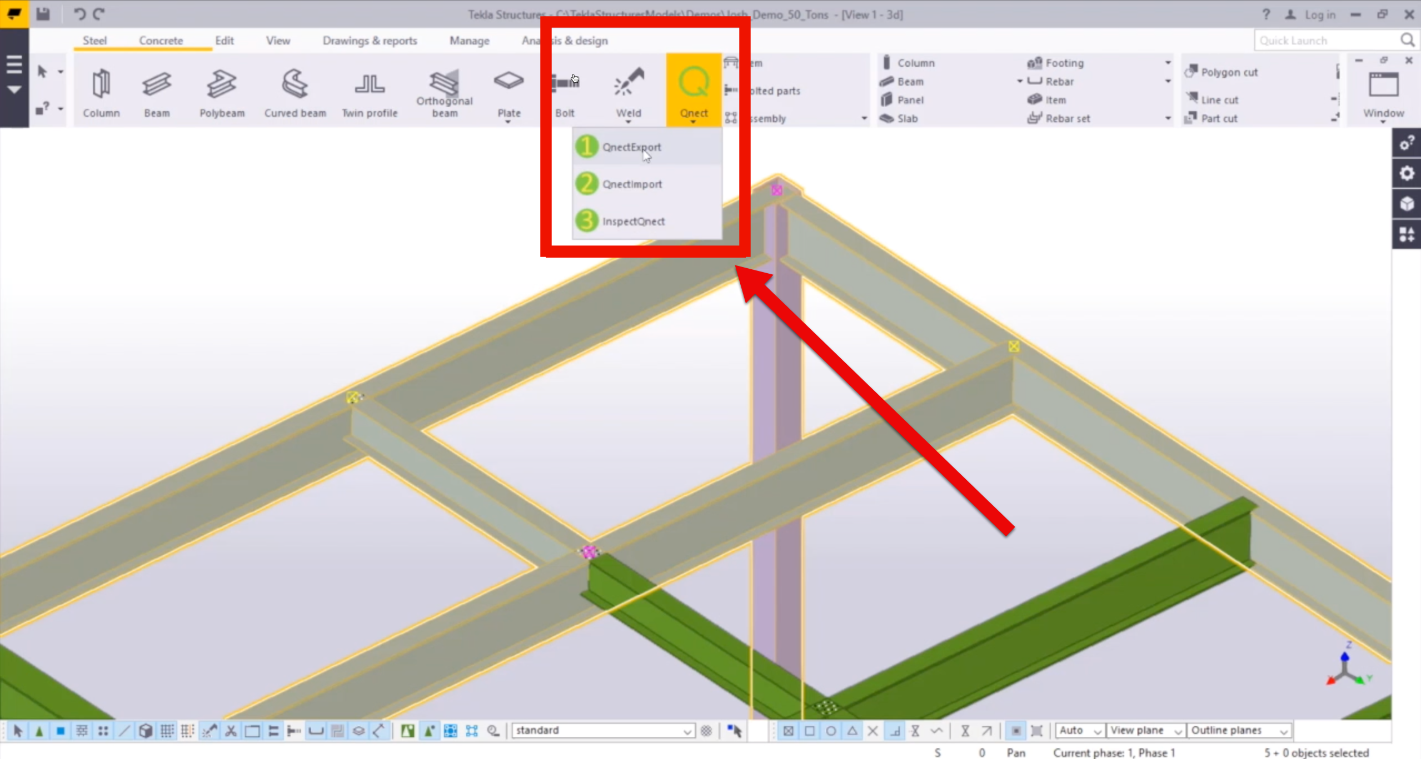Open the applications and components side-pane icon

pyautogui.click(x=1407, y=234)
